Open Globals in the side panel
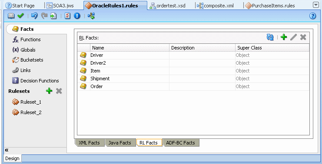 click(28, 50)
